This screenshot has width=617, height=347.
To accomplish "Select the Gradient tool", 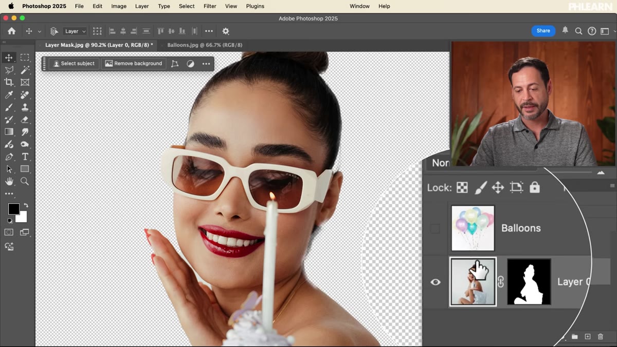I will (9, 132).
